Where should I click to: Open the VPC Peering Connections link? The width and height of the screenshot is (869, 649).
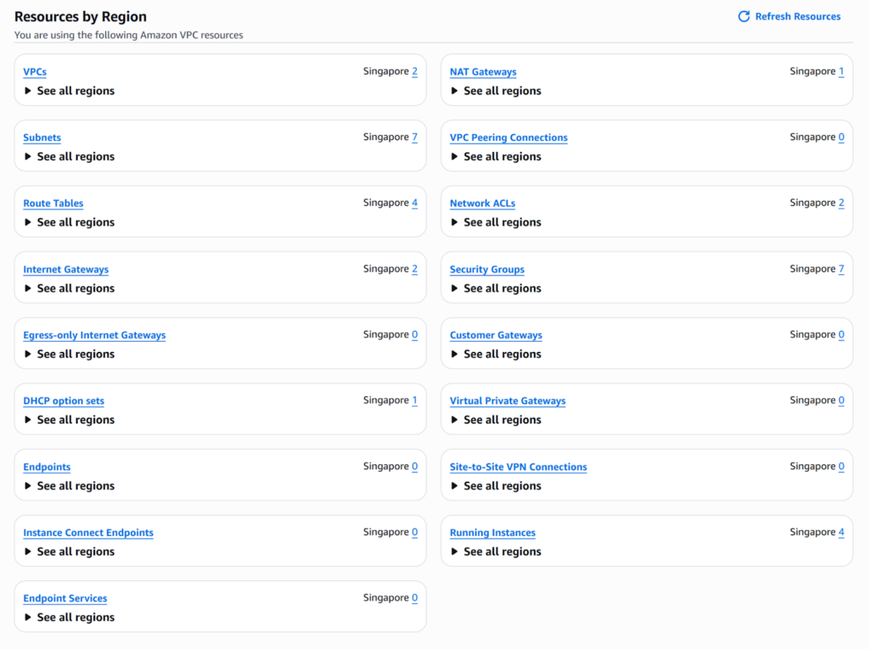[x=508, y=137]
